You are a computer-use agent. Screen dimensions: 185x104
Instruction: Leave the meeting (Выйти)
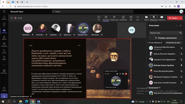(173, 18)
